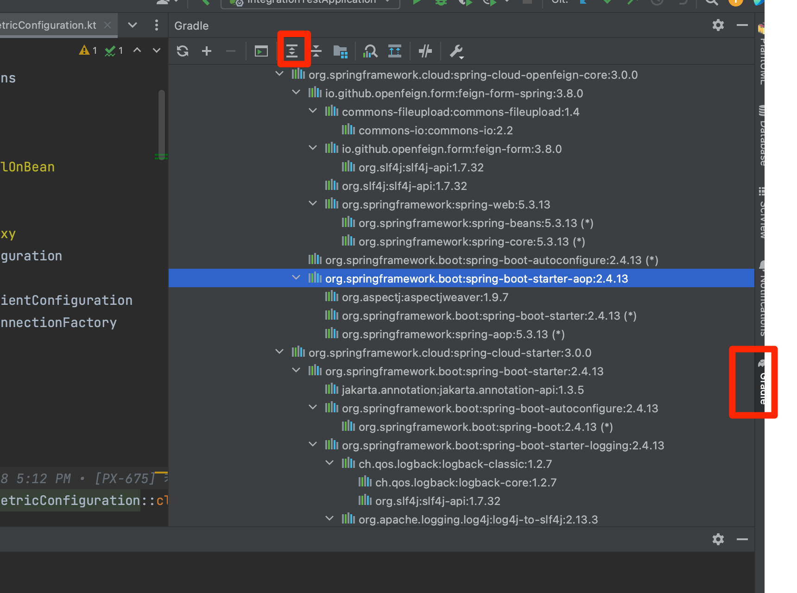This screenshot has width=797, height=593.
Task: Run the selected configuration with the green play icon
Action: (417, 2)
